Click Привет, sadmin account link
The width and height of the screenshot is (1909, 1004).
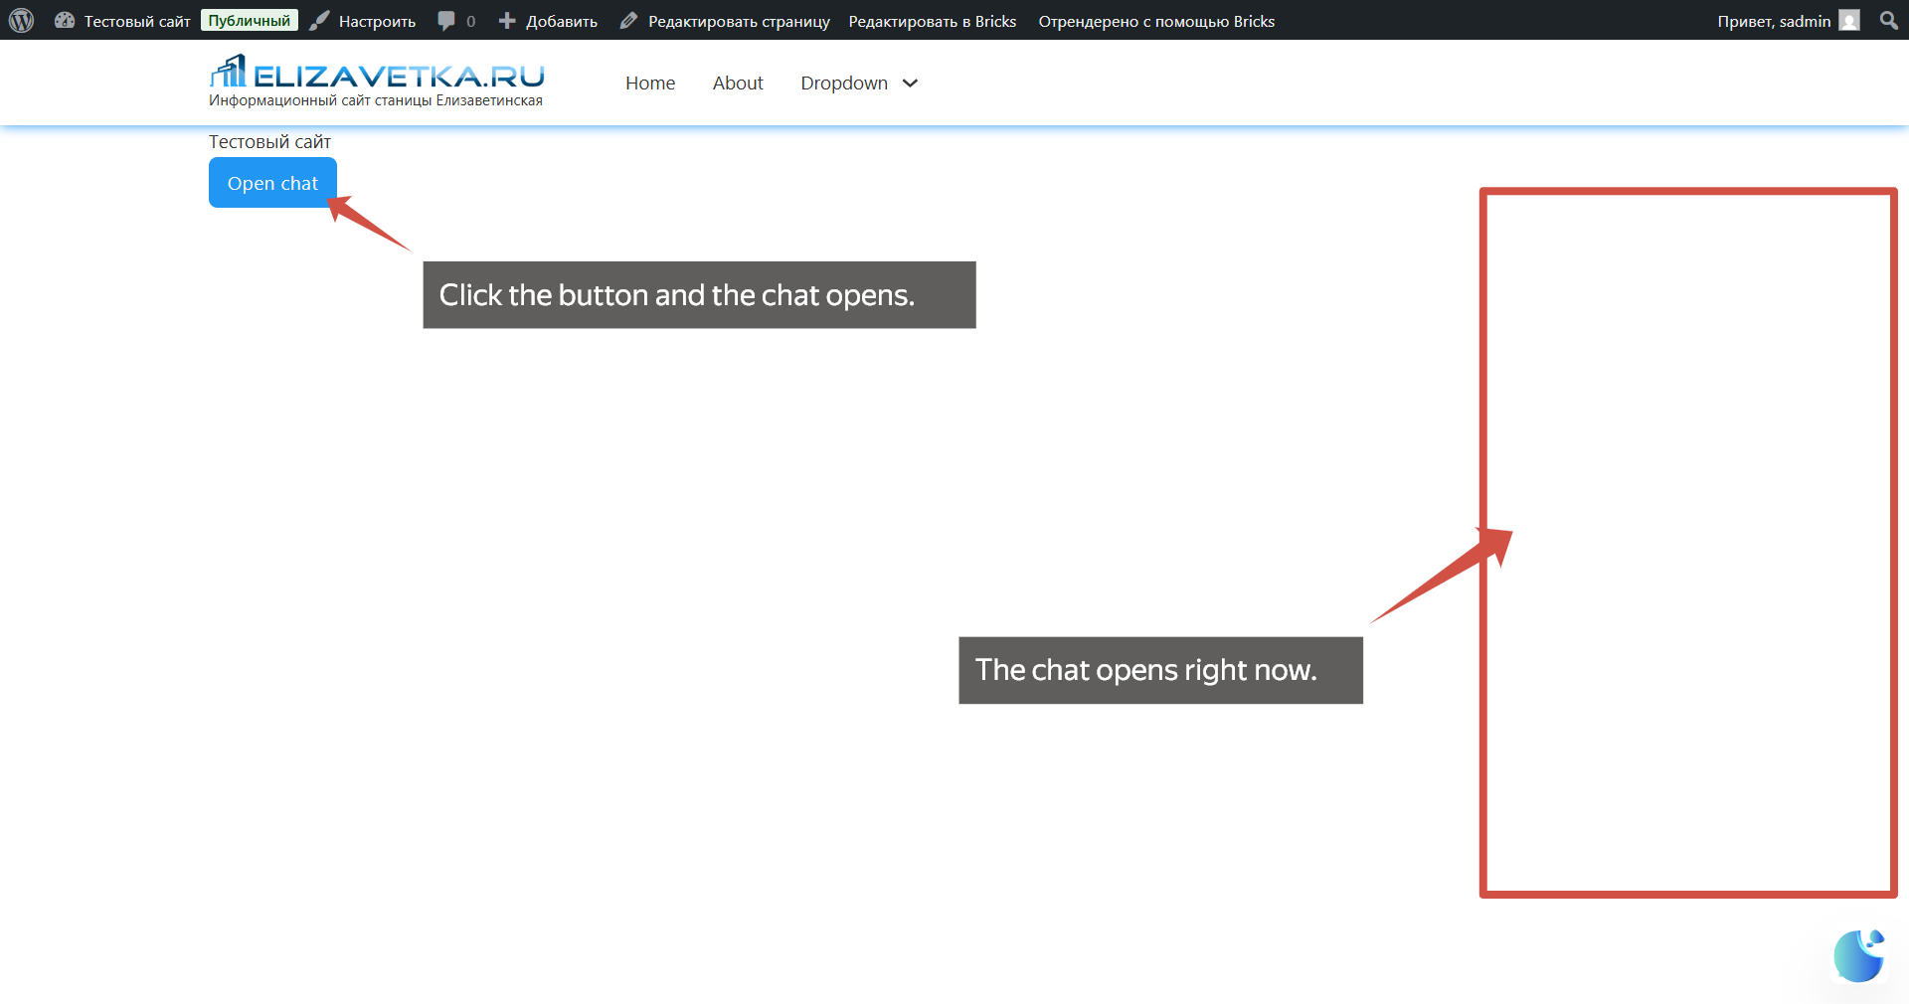(1773, 20)
